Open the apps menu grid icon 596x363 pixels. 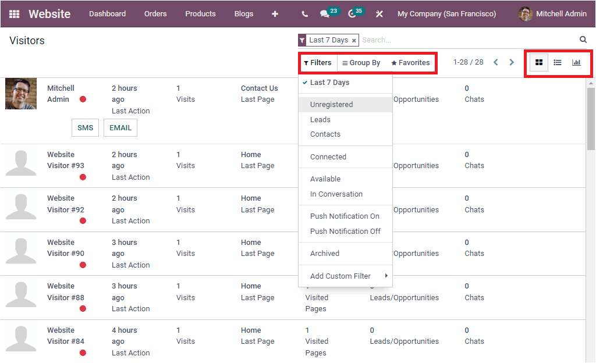click(14, 13)
